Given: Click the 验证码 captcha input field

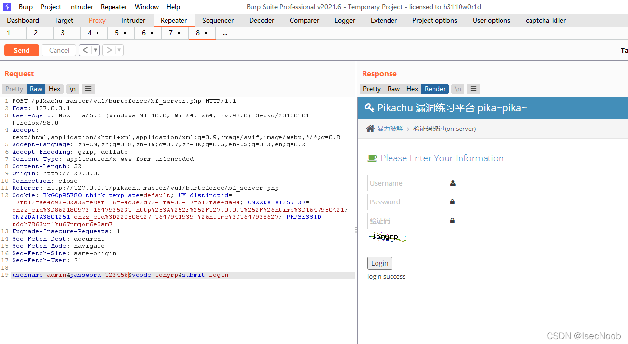Looking at the screenshot, I should tap(407, 221).
